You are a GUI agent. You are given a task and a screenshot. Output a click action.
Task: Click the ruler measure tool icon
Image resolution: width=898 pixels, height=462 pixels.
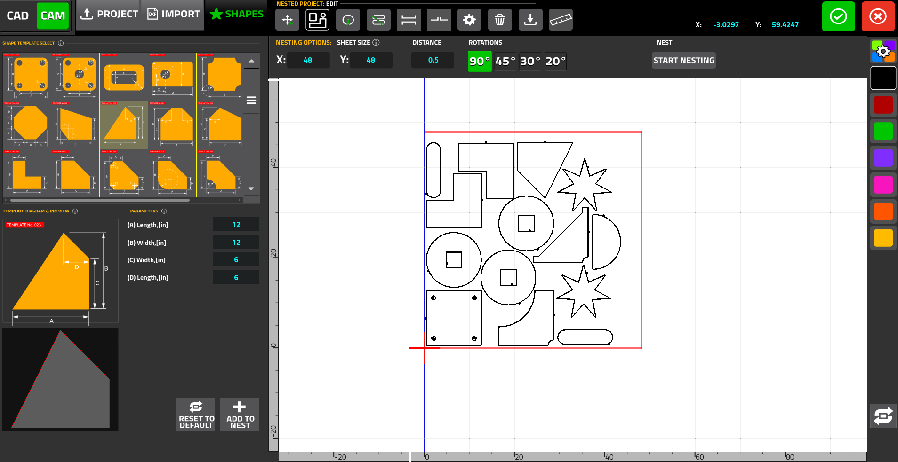tap(560, 20)
